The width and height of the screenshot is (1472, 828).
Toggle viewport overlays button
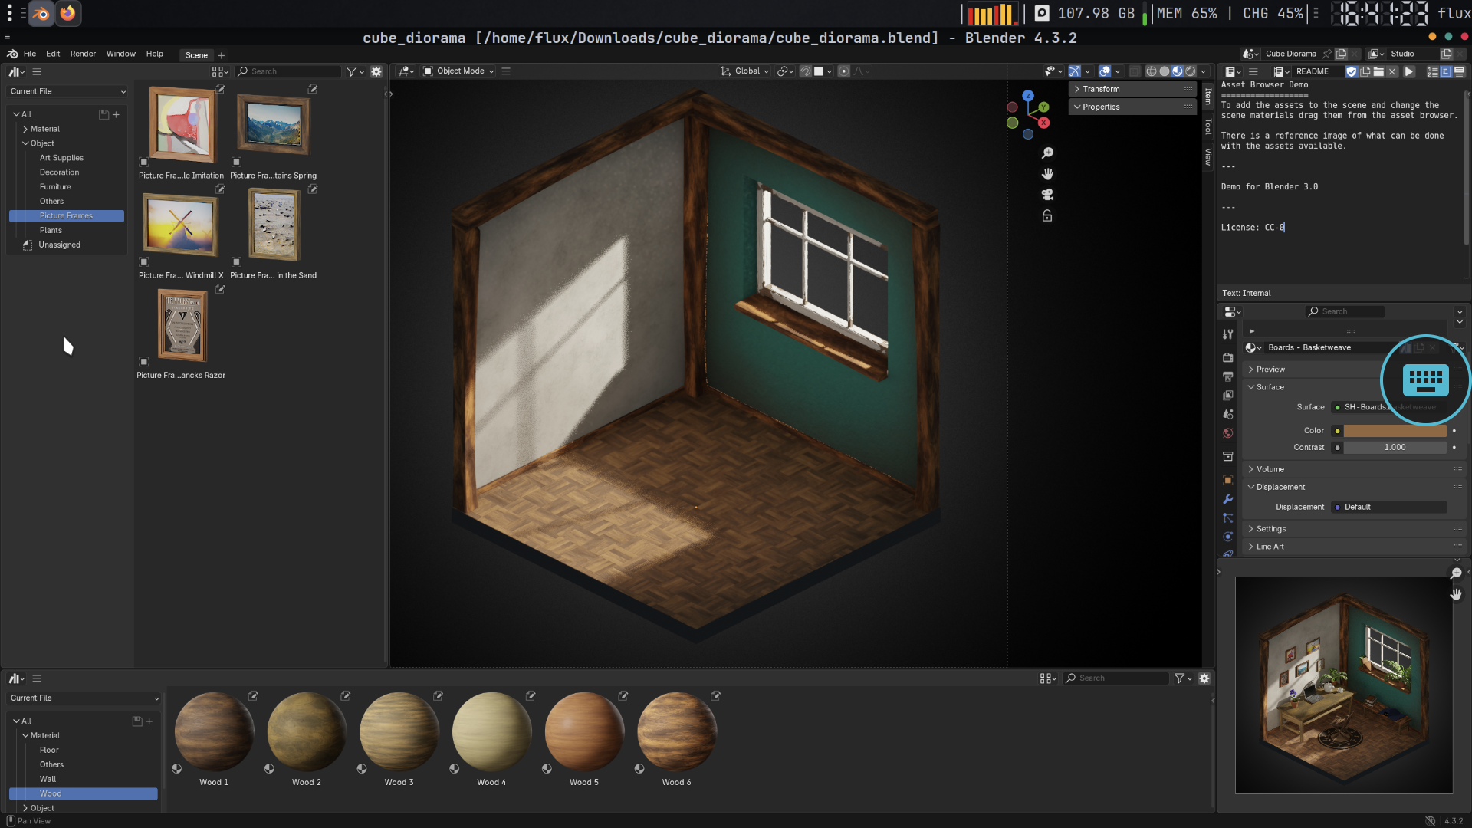pos(1105,71)
